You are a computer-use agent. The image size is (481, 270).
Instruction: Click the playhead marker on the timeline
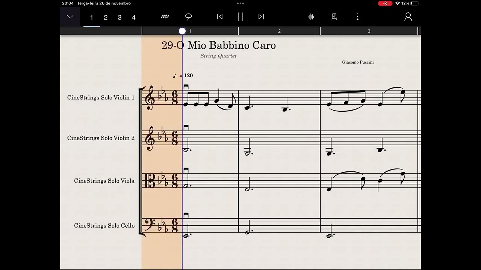point(182,31)
